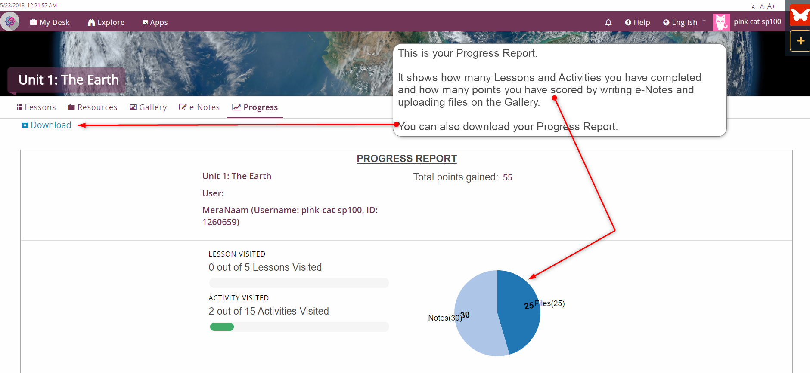Open the Gallery tab

pyautogui.click(x=148, y=107)
